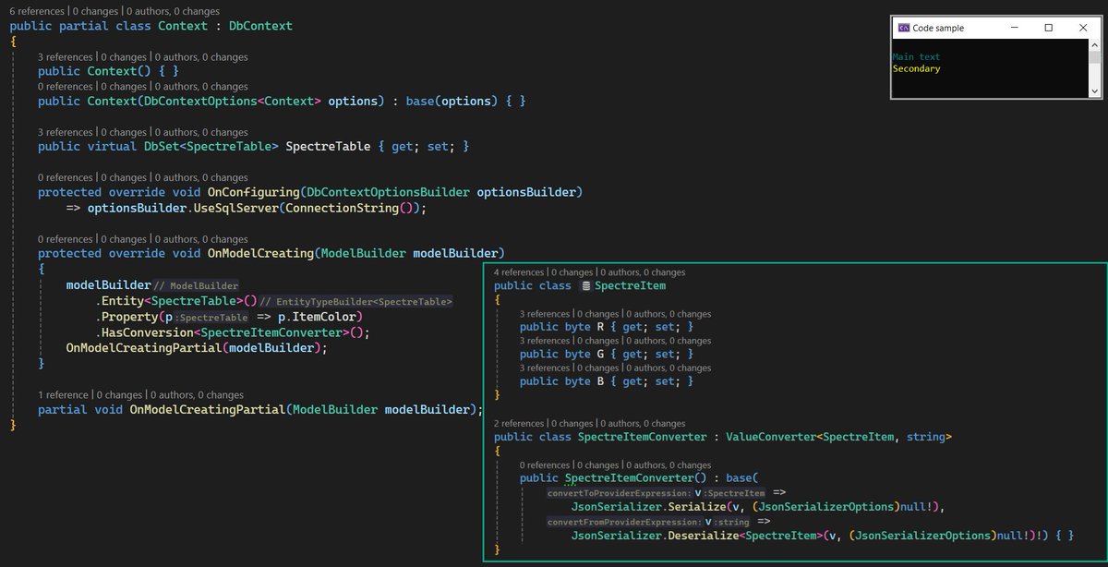The width and height of the screenshot is (1108, 567).
Task: Click 'ItemColor' property in lambda
Action: click(325, 317)
